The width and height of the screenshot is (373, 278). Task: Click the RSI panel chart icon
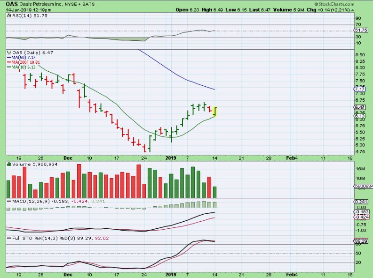9,15
